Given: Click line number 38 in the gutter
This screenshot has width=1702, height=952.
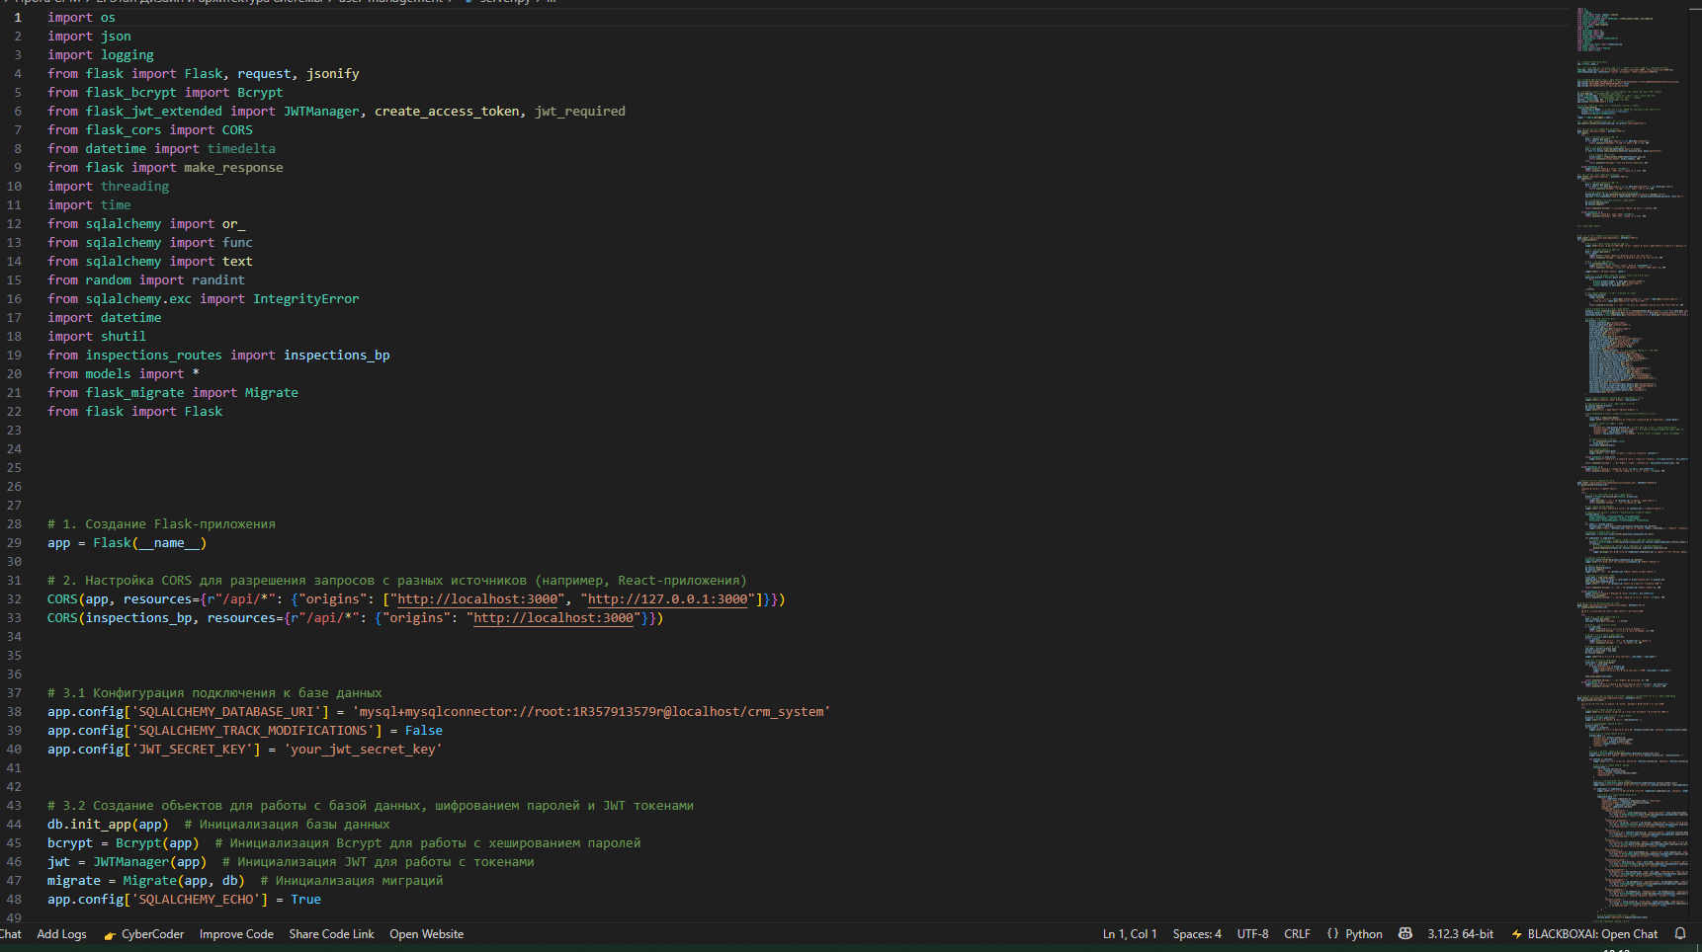Looking at the screenshot, I should tap(14, 712).
